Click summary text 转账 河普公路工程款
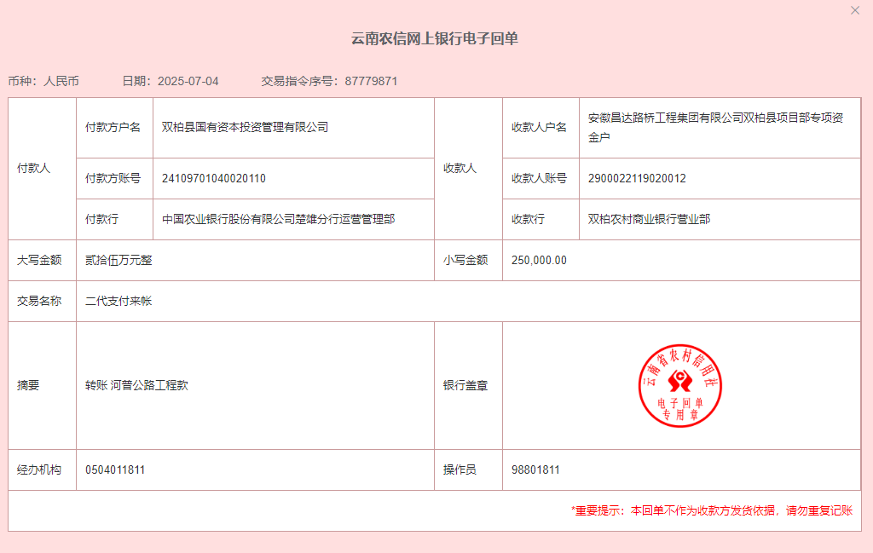 136,385
